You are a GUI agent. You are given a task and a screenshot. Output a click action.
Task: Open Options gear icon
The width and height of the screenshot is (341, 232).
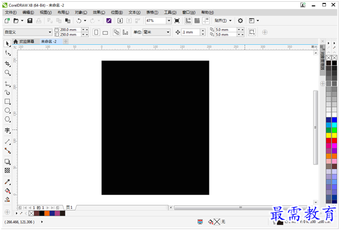point(240,20)
